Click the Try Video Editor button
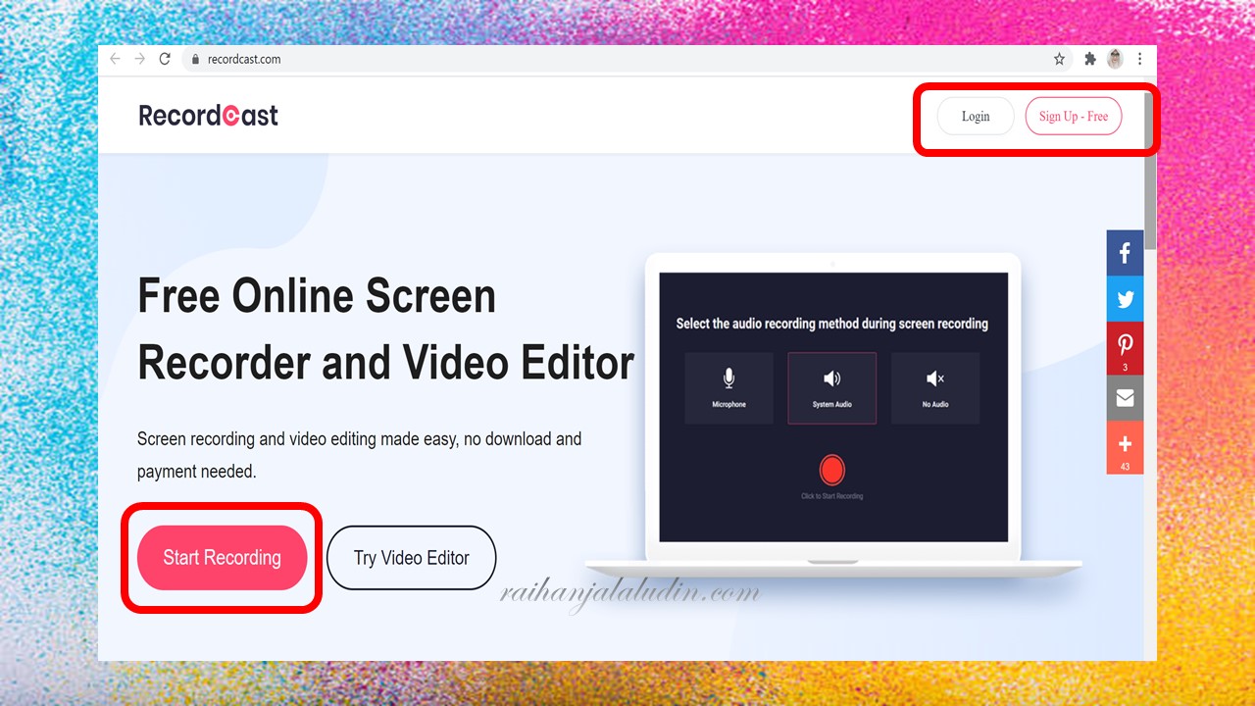1255x706 pixels. pos(412,558)
